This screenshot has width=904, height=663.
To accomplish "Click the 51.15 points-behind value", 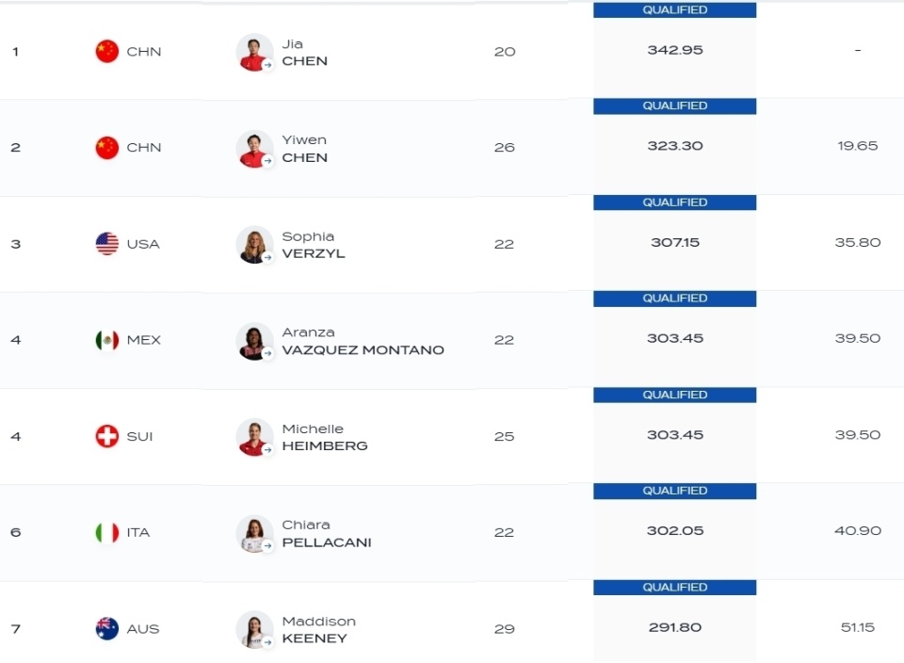I will pyautogui.click(x=857, y=627).
